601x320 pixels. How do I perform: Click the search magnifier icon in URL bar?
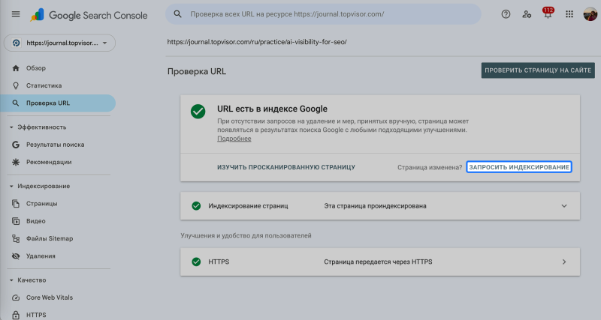click(178, 14)
